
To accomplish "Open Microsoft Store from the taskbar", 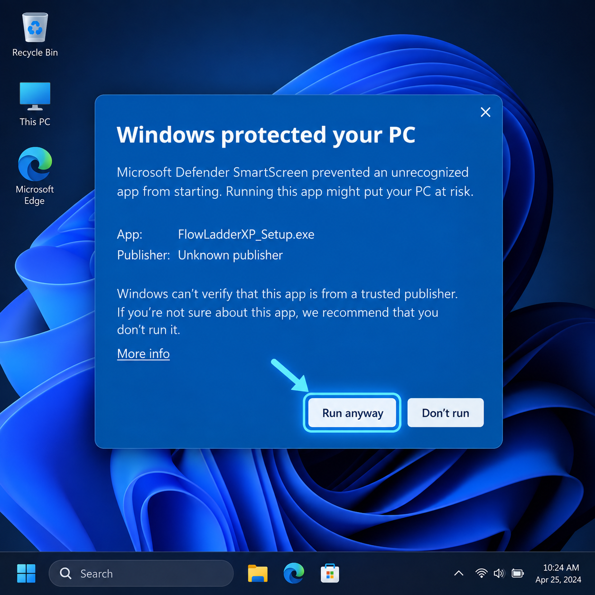I will 330,573.
